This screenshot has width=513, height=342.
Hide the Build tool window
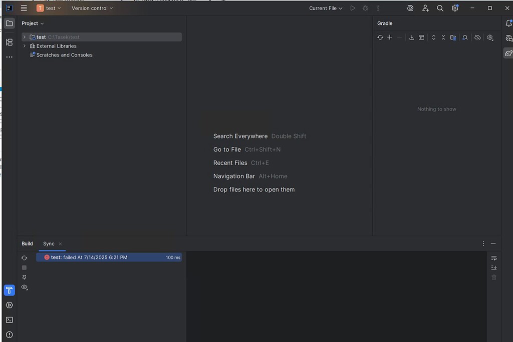pyautogui.click(x=493, y=243)
